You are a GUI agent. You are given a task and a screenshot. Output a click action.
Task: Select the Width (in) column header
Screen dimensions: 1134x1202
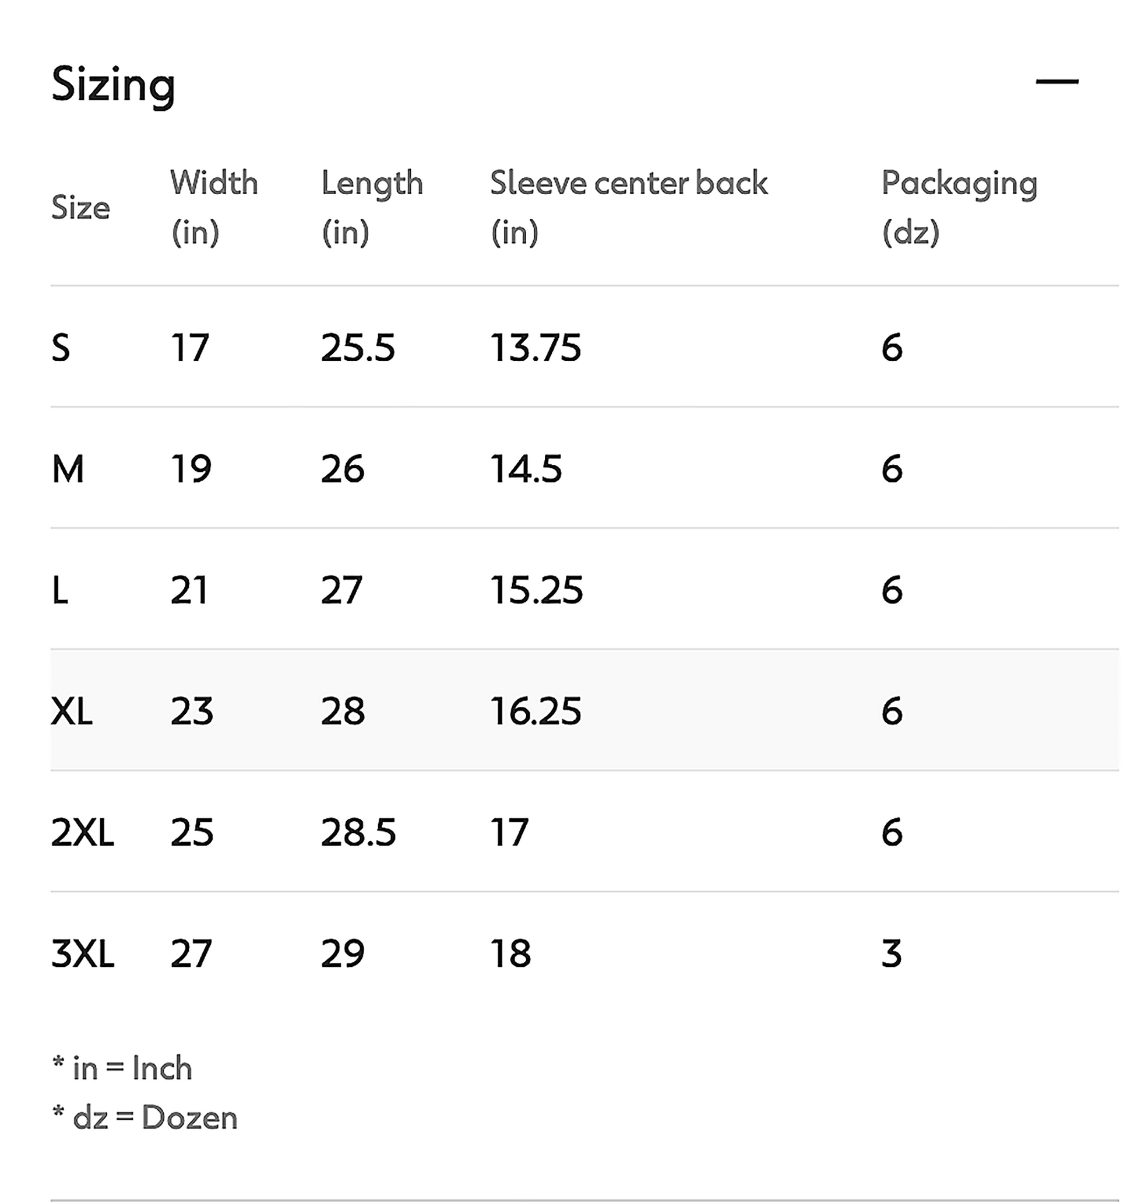pyautogui.click(x=214, y=207)
